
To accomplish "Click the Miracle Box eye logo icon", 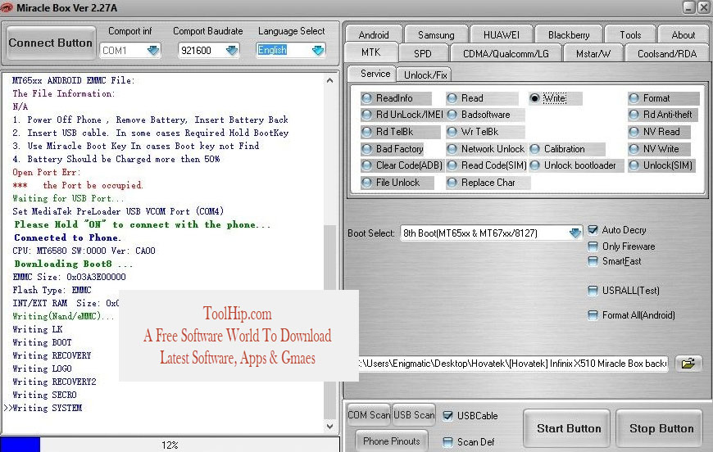I will click(x=7, y=7).
